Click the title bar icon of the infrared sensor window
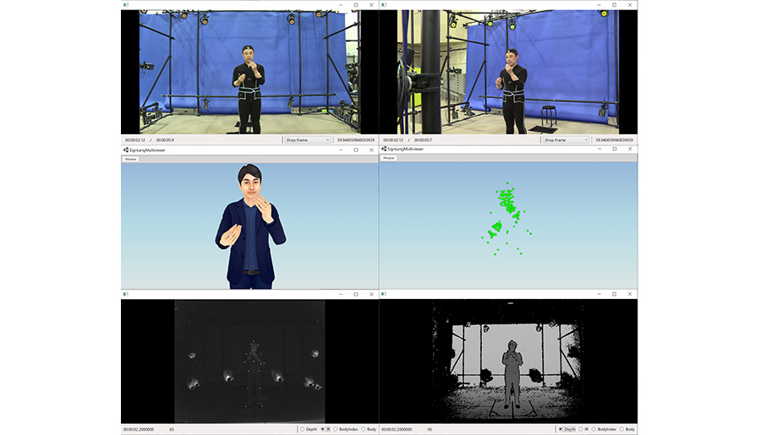Screen dimensions: 761x435 (x=125, y=294)
